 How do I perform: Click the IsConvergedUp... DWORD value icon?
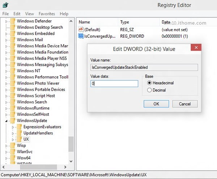click(x=81, y=36)
